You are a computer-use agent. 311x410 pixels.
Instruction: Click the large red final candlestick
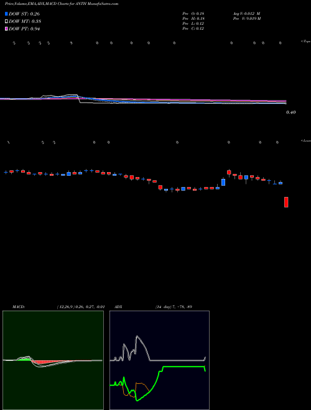[286, 202]
